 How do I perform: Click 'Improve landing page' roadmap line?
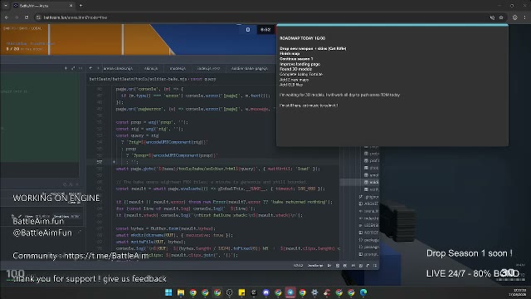[x=300, y=64]
